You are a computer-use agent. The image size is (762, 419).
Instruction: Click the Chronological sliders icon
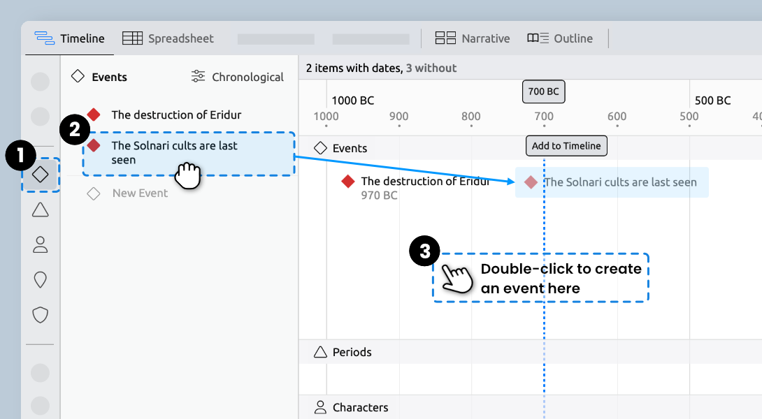[x=199, y=76]
